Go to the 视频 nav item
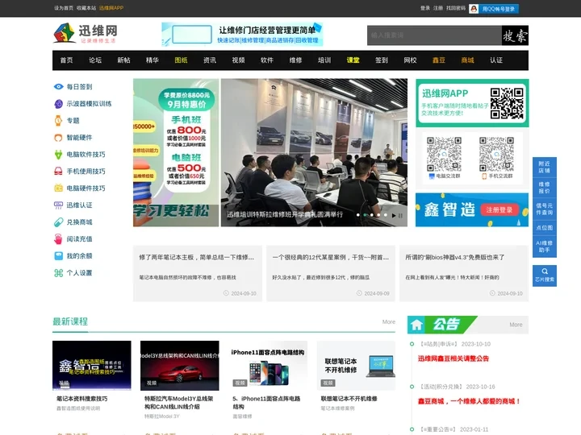 coord(238,60)
